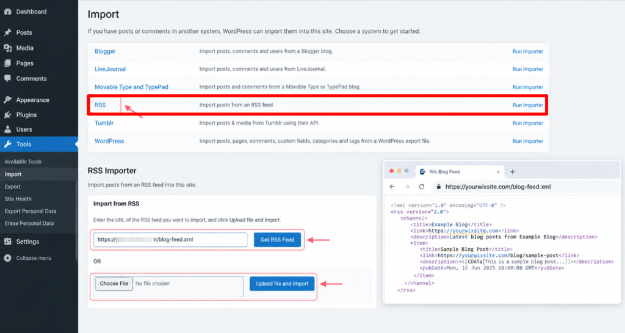Click the 'Import from RSS' heading
This screenshot has height=333, width=625.
click(116, 204)
